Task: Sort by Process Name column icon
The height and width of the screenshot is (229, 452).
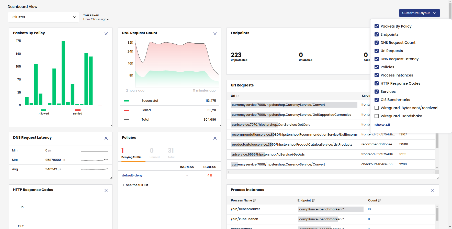Action: click(255, 201)
